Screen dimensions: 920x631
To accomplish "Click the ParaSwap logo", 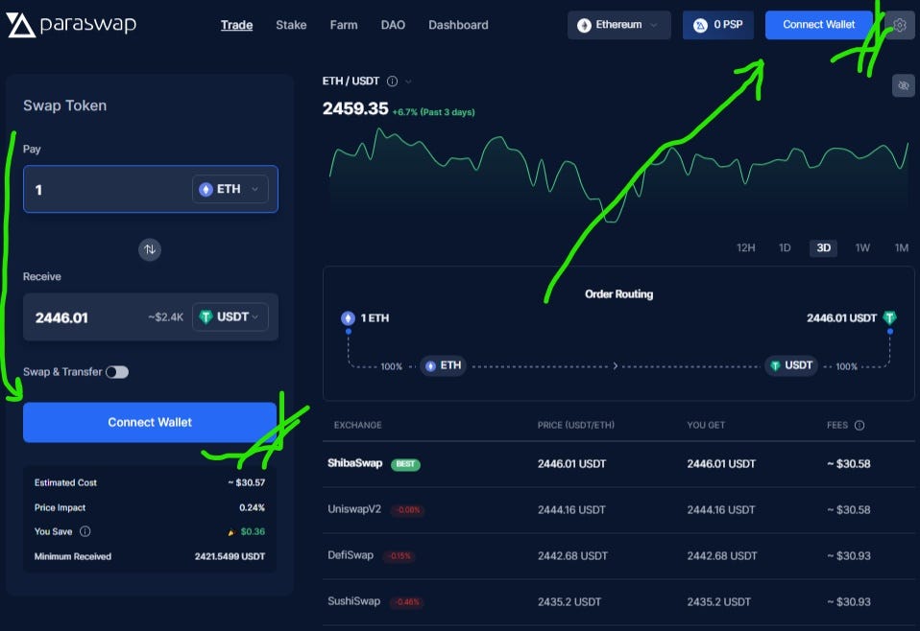I will 71,25.
